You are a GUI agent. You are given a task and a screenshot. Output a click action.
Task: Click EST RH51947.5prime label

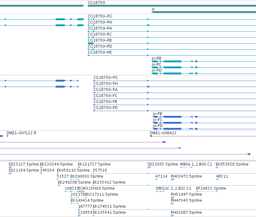click(x=186, y=195)
